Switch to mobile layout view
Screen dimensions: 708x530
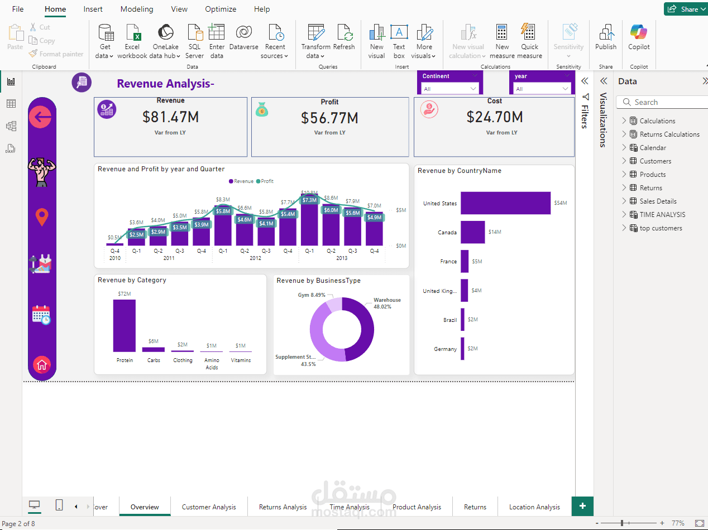click(x=59, y=505)
